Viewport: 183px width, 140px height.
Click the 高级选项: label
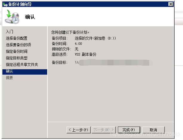pyautogui.click(x=59, y=54)
